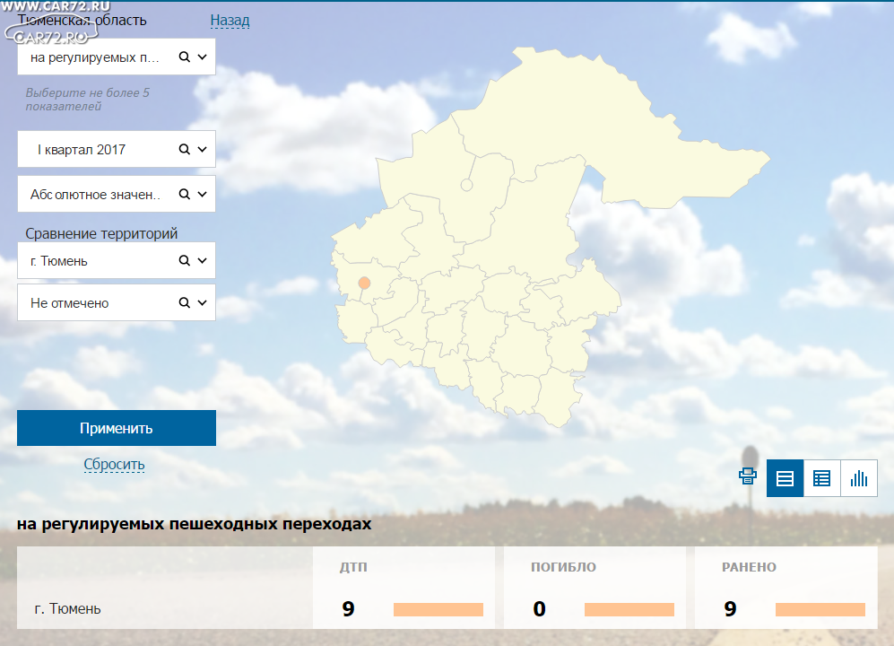The image size is (894, 646).
Task: Switch to detailed table view icon
Action: tap(821, 478)
